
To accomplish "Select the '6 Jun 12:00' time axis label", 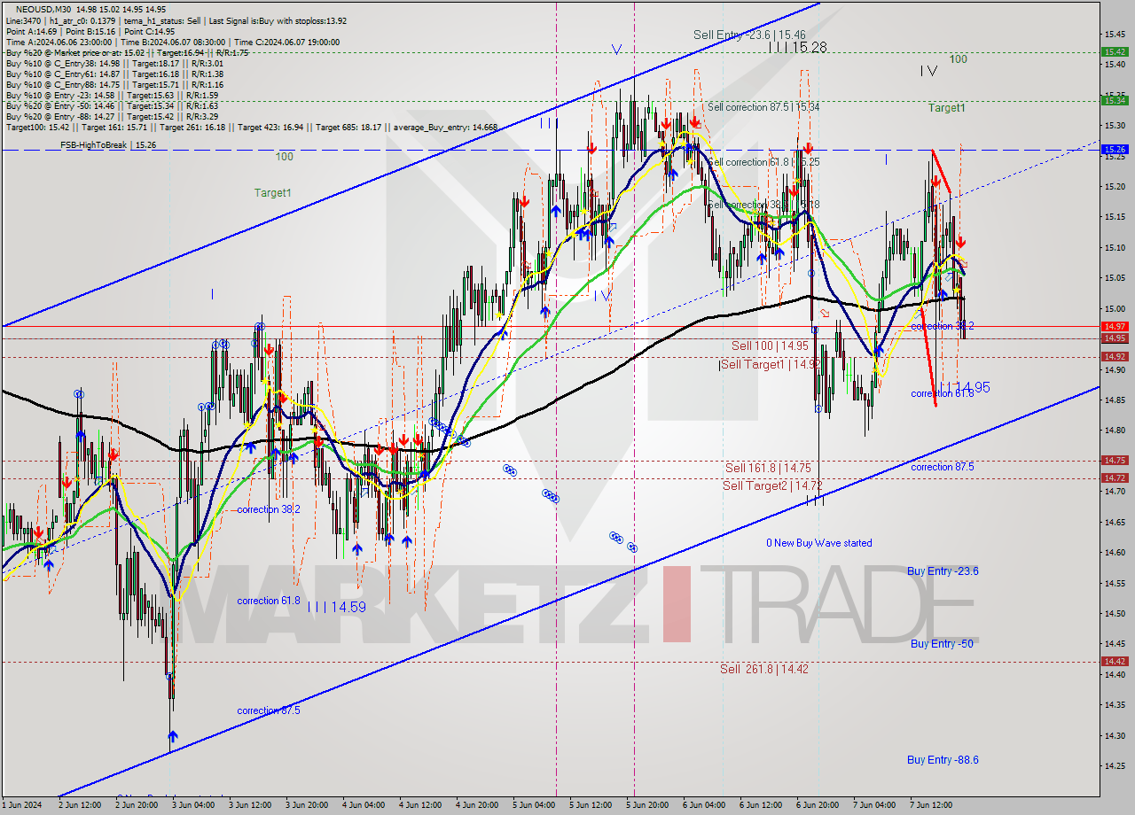I will [x=762, y=805].
